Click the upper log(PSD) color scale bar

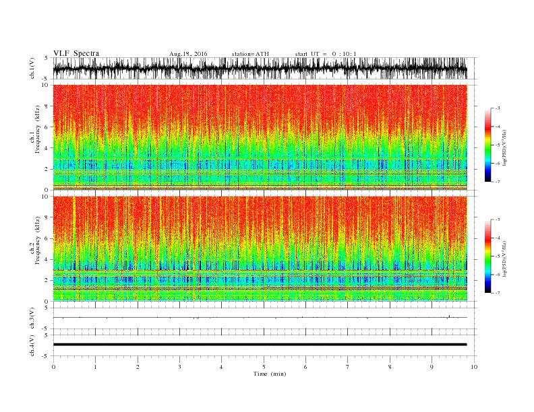coord(488,145)
